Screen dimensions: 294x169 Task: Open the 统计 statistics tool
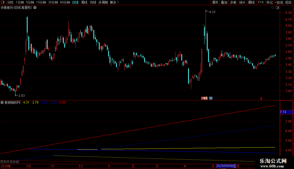[242, 2]
